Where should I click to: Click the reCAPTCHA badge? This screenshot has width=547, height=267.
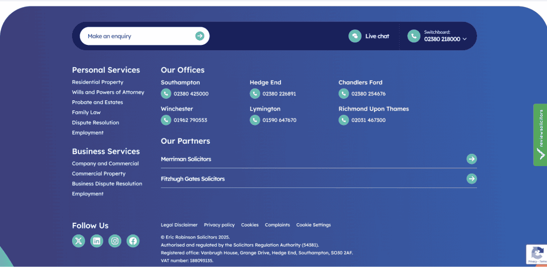pos(536,254)
